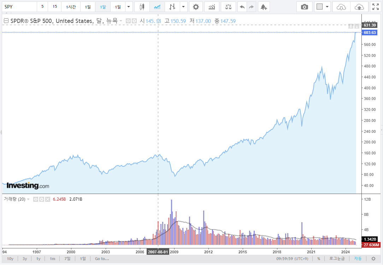Click the low value 137.00 in legend
This screenshot has height=265, width=383.
click(203, 21)
